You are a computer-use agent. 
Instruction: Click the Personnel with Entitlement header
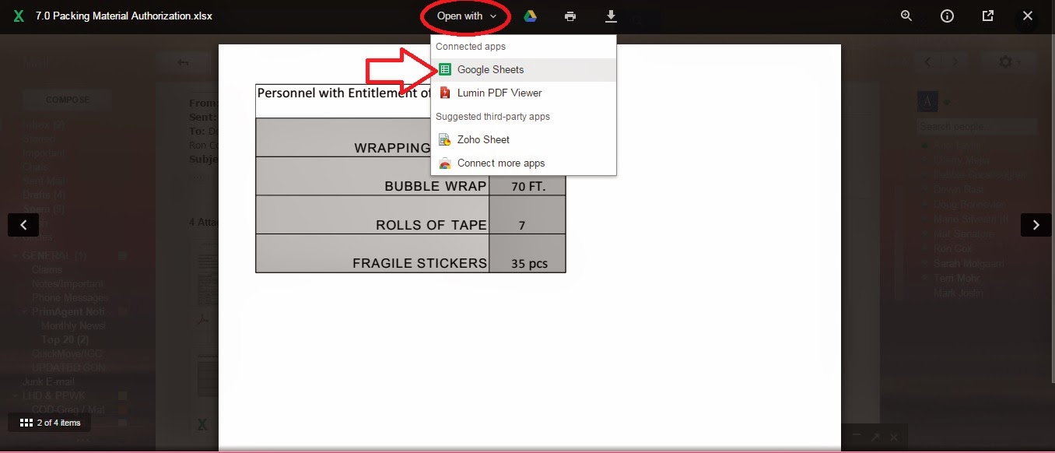(x=344, y=93)
